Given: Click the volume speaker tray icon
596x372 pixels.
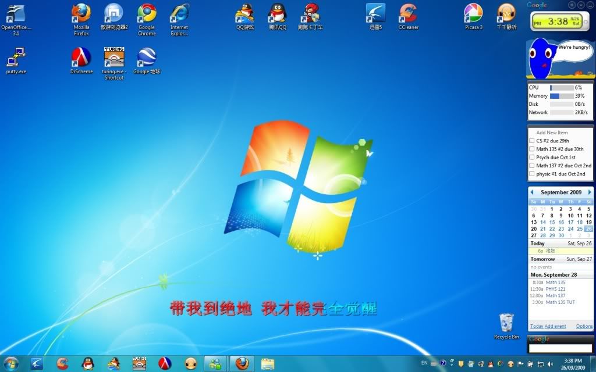Looking at the screenshot, I should pos(550,364).
